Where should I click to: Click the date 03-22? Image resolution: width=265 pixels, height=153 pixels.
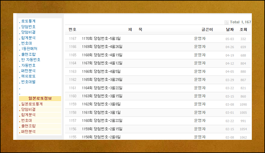pyautogui.click(x=230, y=88)
